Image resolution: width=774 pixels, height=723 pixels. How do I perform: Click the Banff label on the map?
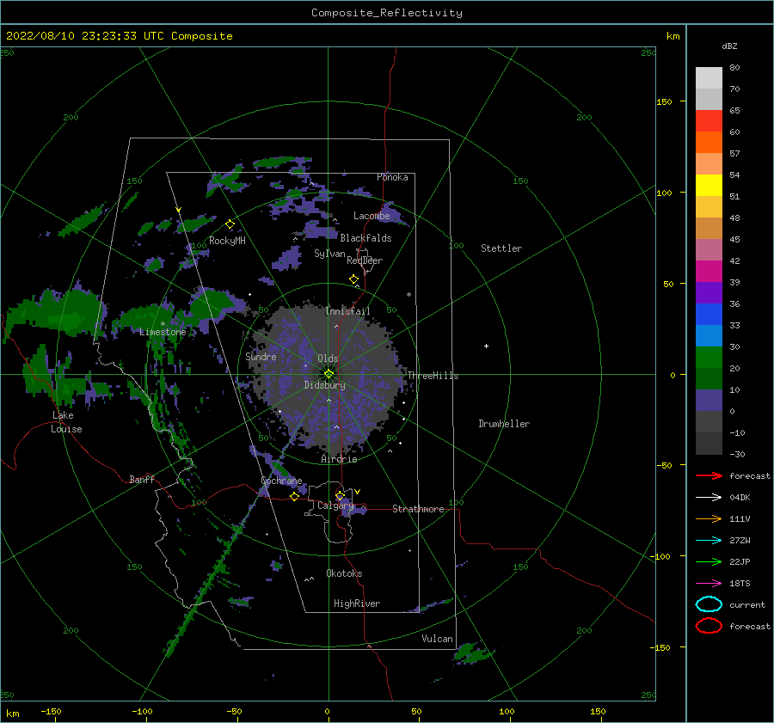[142, 479]
